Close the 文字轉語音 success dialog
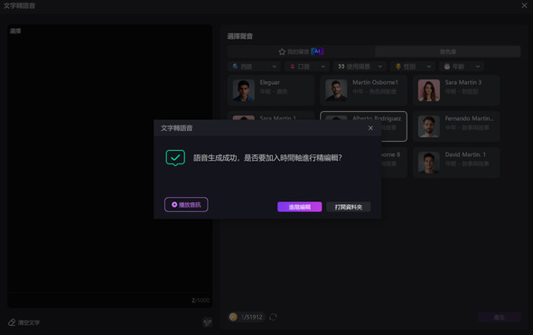This screenshot has height=335, width=533. (370, 128)
